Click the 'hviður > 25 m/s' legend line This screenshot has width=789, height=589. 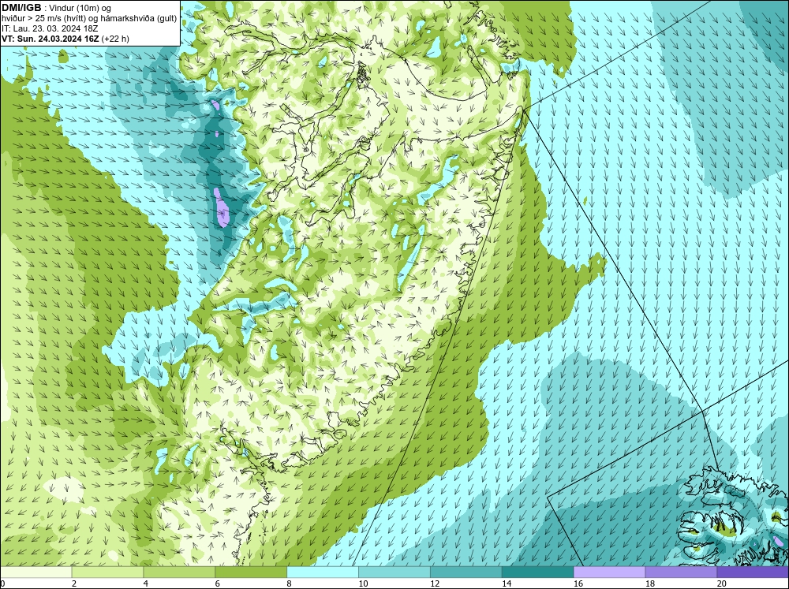[x=89, y=19]
